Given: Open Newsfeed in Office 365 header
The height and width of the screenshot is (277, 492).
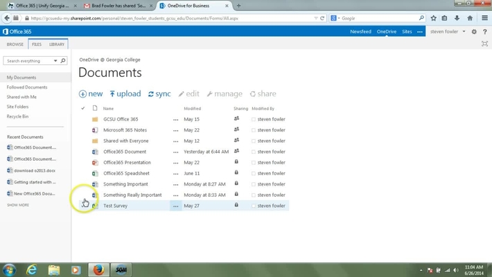Looking at the screenshot, I should (360, 31).
